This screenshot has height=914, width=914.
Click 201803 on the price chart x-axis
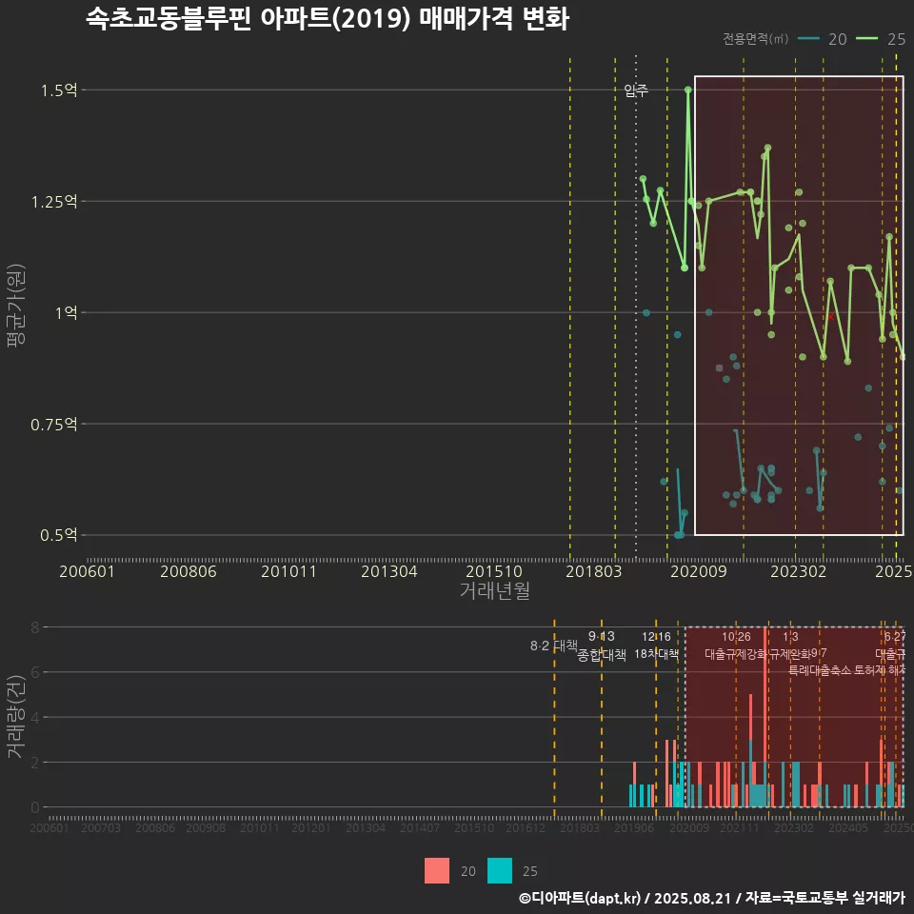(594, 571)
